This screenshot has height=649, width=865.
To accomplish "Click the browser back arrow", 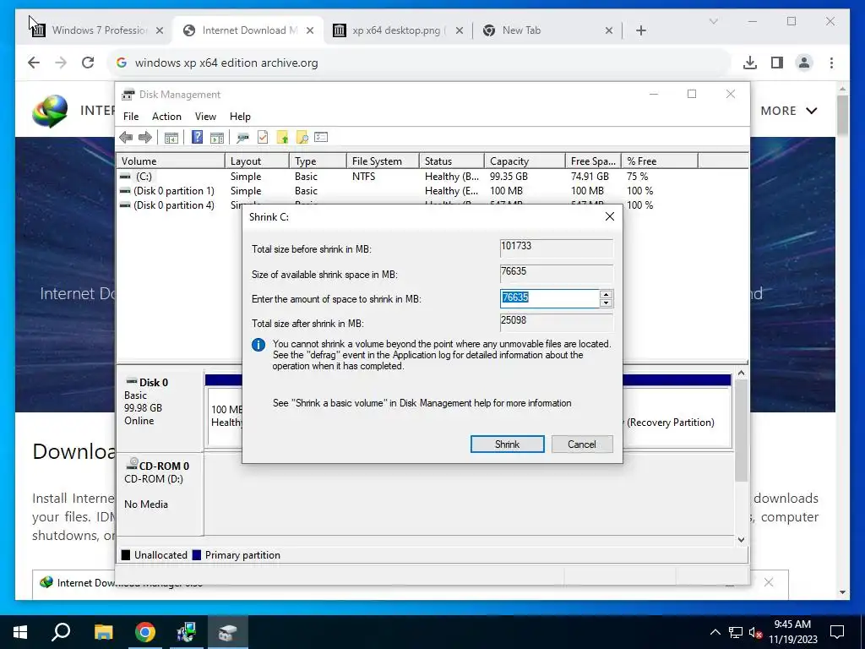I will click(34, 63).
